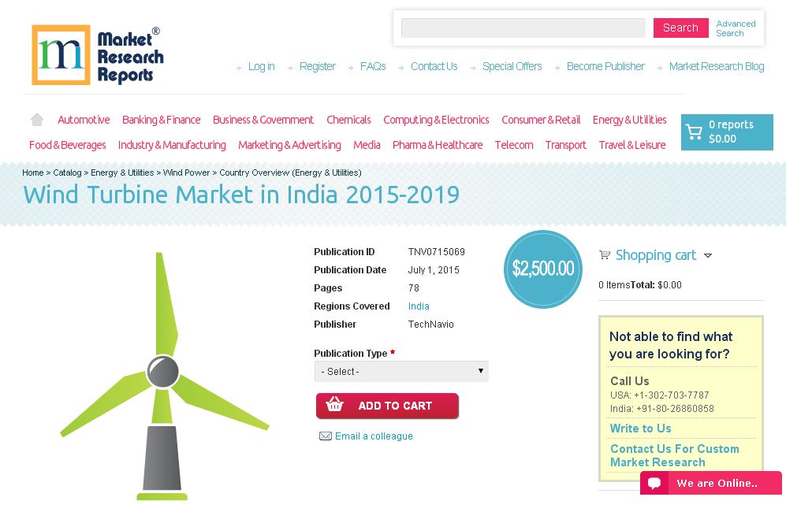
Task: Open the Energy & Utilities category
Action: click(x=629, y=119)
